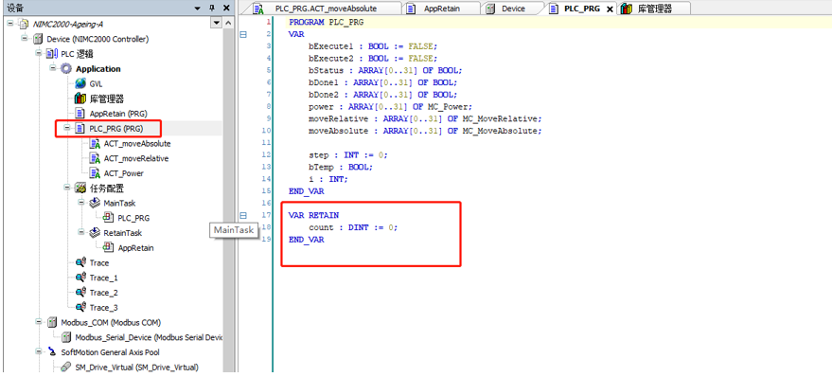This screenshot has width=832, height=377.
Task: Click the NIMC2000-Ageing-A project icon
Action: click(23, 24)
